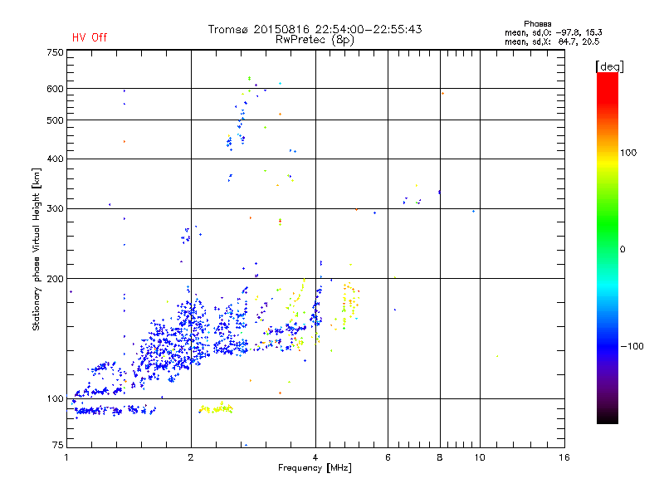664x498 pixels.
Task: Click the '6' frequency tick label
Action: pyautogui.click(x=388, y=457)
